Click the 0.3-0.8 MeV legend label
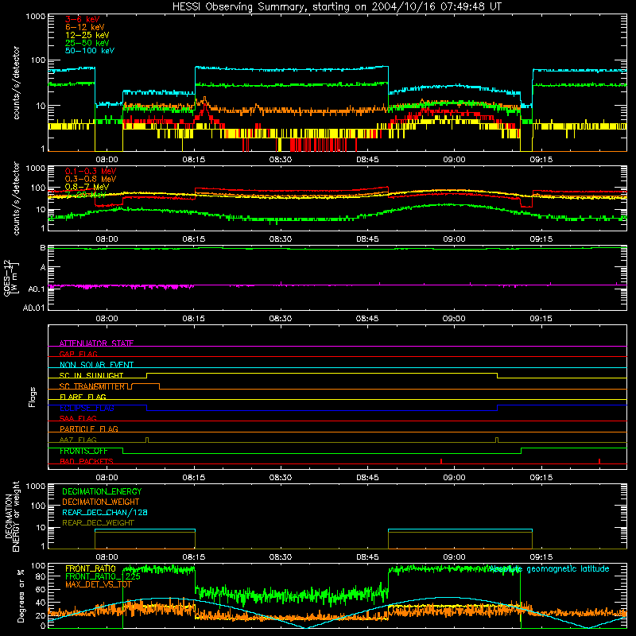 pos(91,179)
